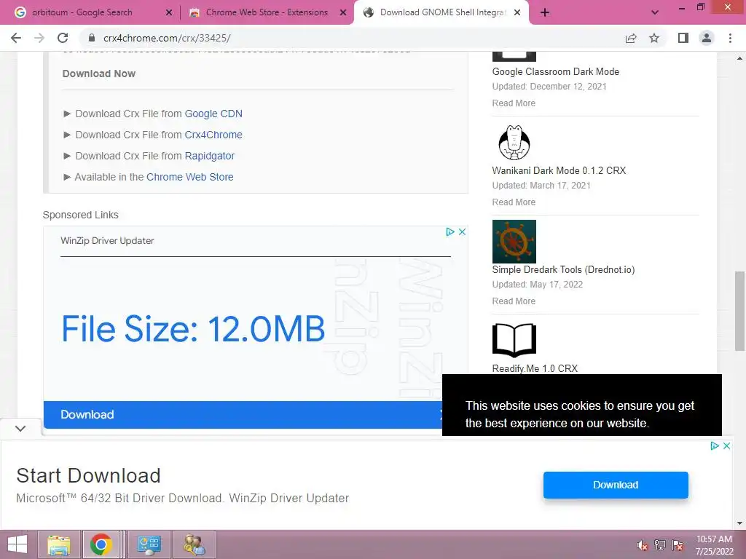The image size is (746, 559).
Task: Download Crx file from Rapidgator link
Action: (x=209, y=156)
